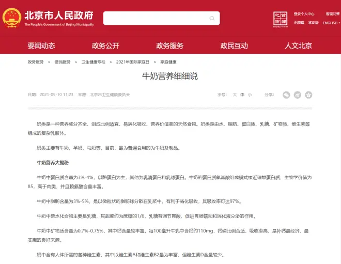Focus the site search input box

click(x=155, y=19)
